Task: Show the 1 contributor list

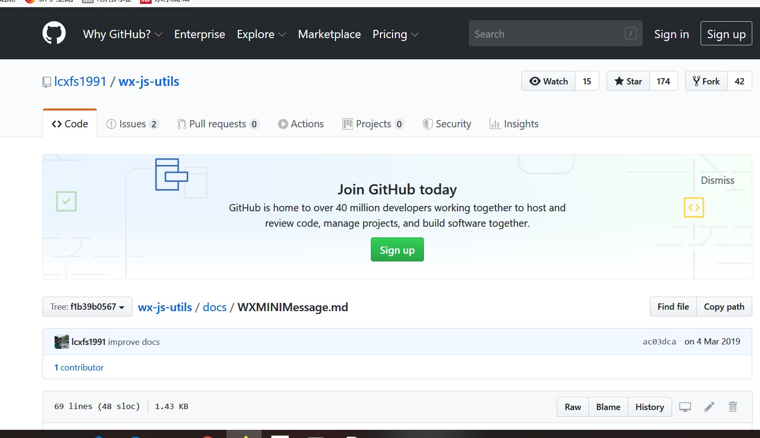Action: (79, 367)
